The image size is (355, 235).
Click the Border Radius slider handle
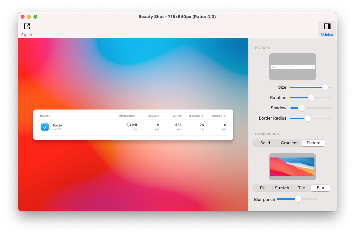[x=307, y=118]
